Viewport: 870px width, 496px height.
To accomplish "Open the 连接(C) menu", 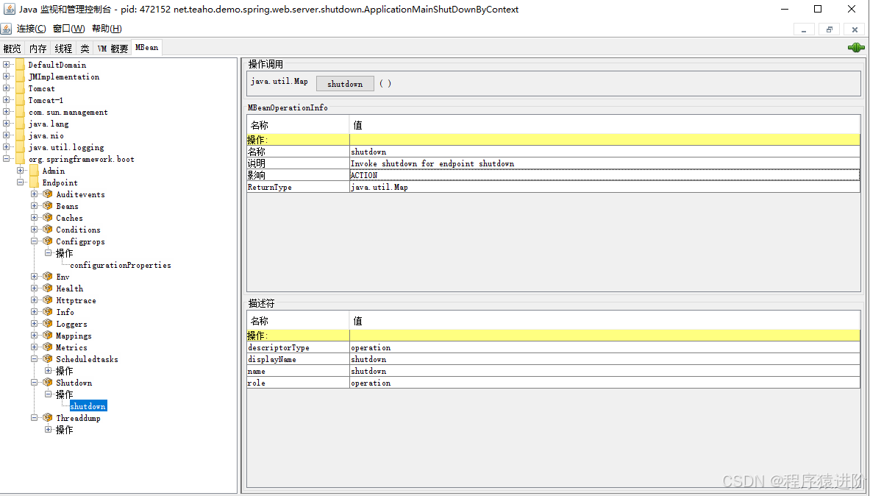I will [x=31, y=29].
